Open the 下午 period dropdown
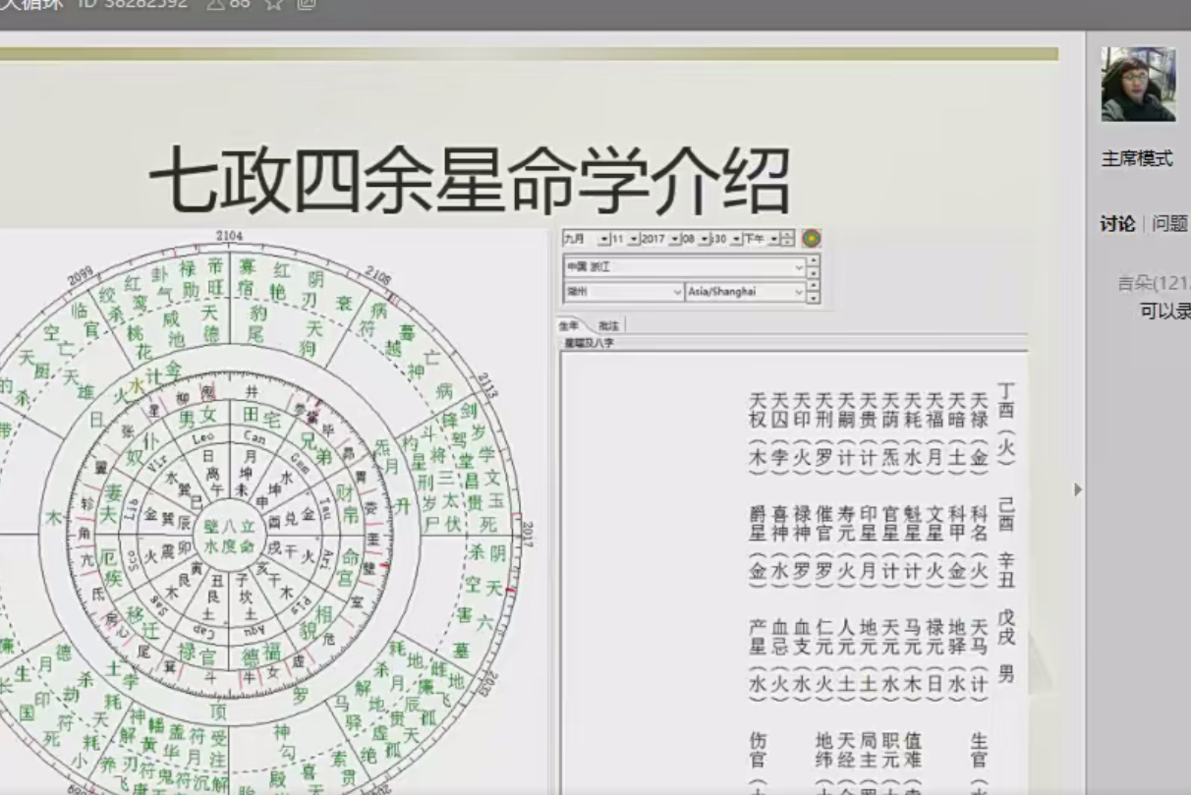This screenshot has width=1191, height=795. [773, 240]
